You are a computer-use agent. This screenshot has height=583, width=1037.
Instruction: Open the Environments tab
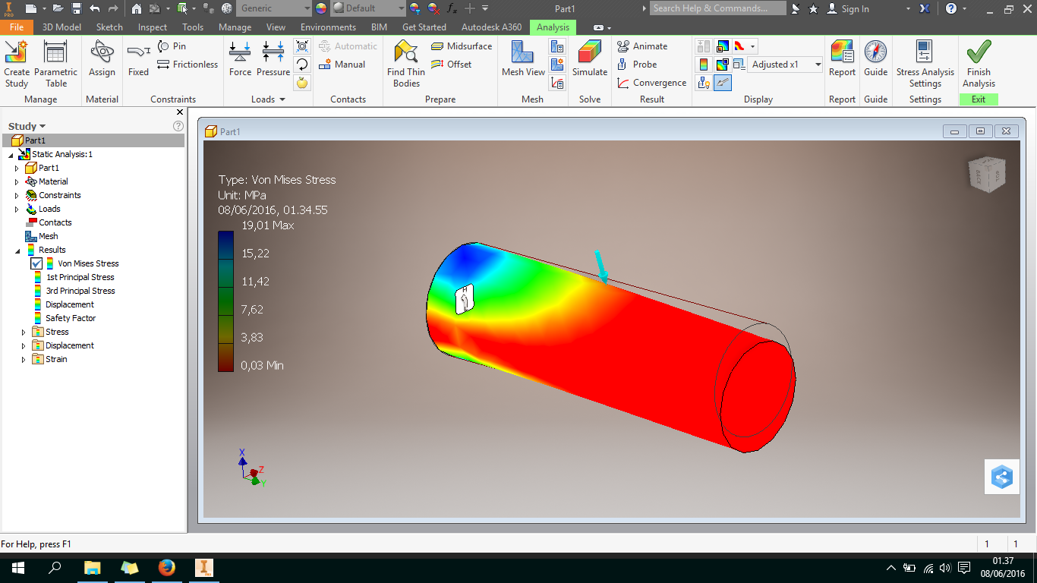tap(328, 27)
